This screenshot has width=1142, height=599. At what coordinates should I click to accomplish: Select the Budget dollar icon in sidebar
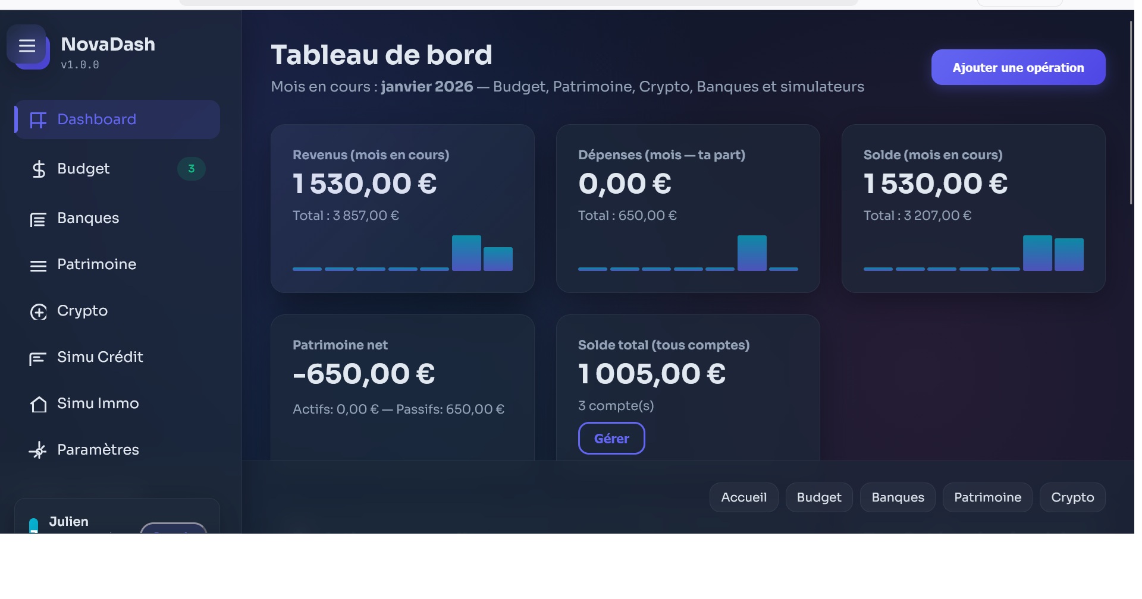pos(38,169)
